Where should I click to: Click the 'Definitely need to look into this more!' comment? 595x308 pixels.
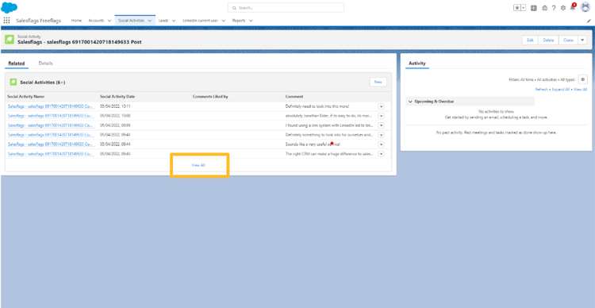coord(317,106)
